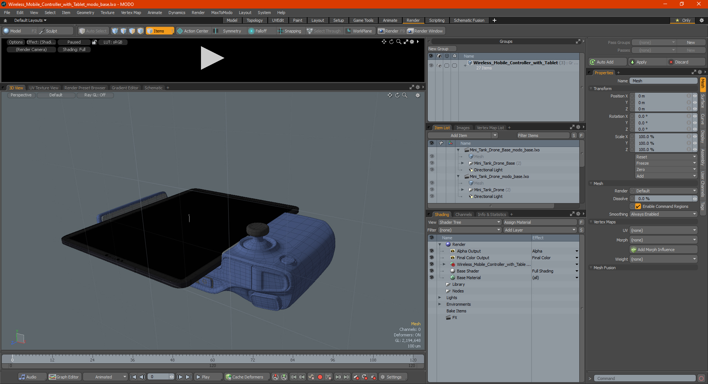Open the Animated keying dropdown
The image size is (708, 384).
105,377
